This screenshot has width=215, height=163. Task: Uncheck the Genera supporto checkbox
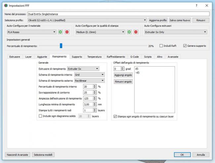coord(185,46)
